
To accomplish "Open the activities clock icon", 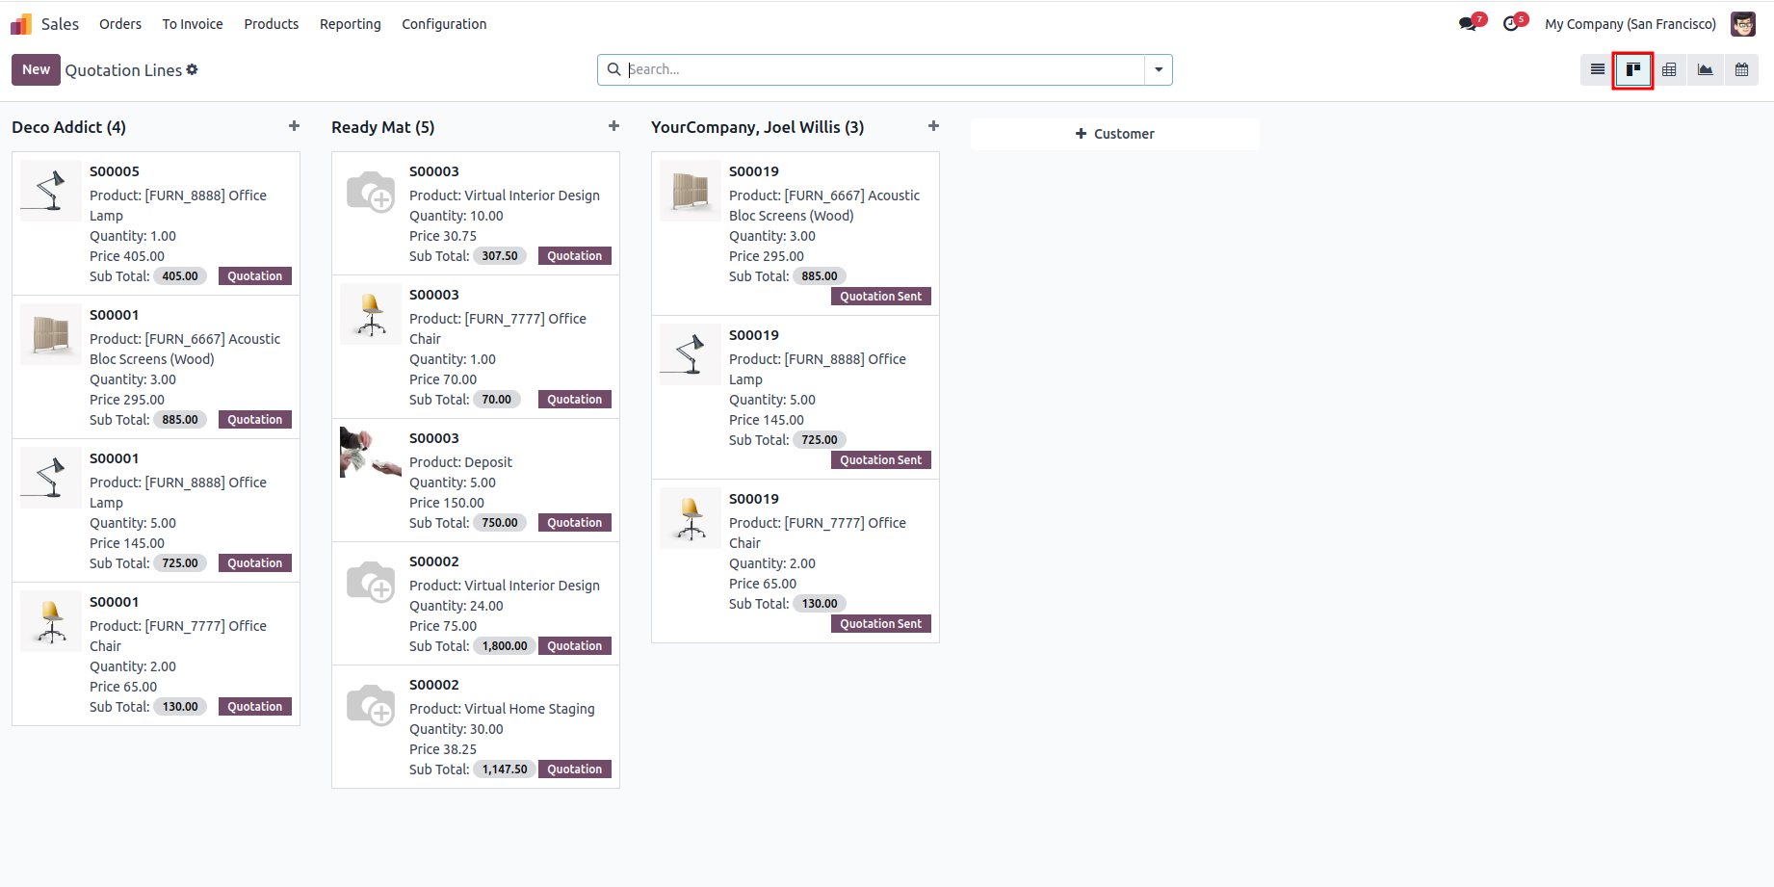I will point(1511,24).
